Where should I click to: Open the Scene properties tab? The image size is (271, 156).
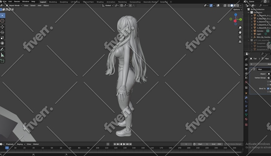[246, 78]
